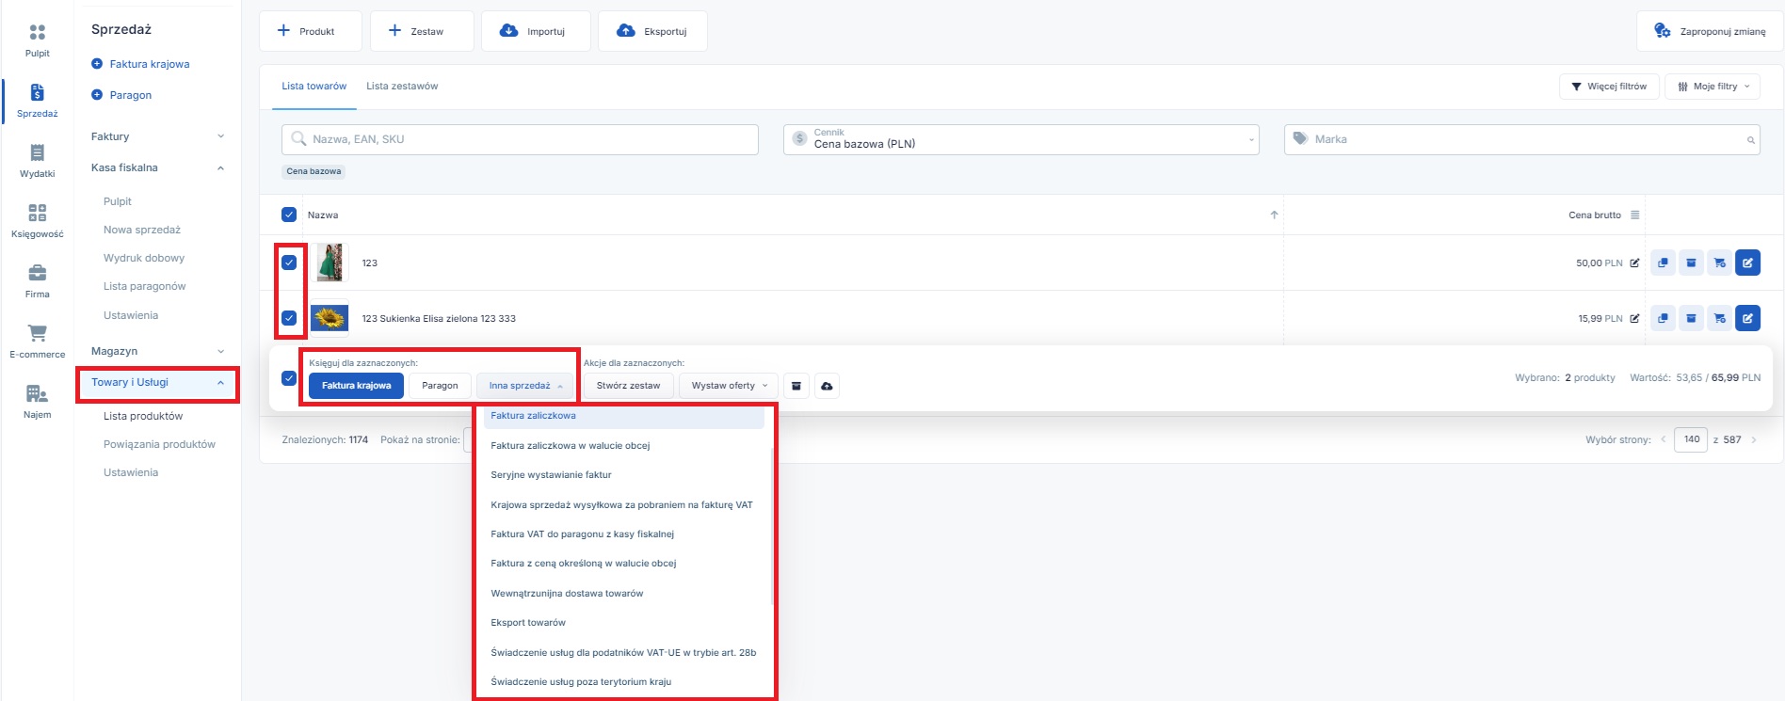The height and width of the screenshot is (701, 1785).
Task: Open Pulpit in the left icon bar
Action: [x=38, y=40]
